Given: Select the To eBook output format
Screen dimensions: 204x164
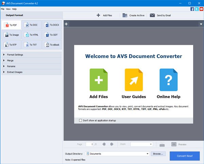Looking at the screenshot, I should [52, 45].
